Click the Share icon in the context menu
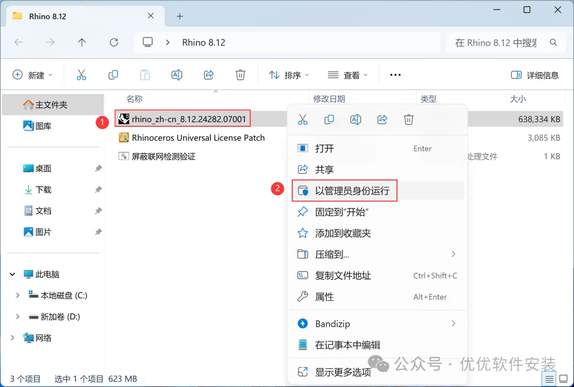Screen dimensions: 574x387 (x=382, y=119)
